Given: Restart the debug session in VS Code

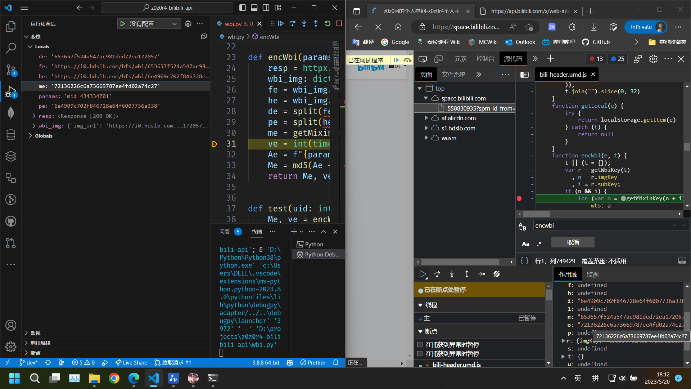Looking at the screenshot, I should pyautogui.click(x=327, y=23).
